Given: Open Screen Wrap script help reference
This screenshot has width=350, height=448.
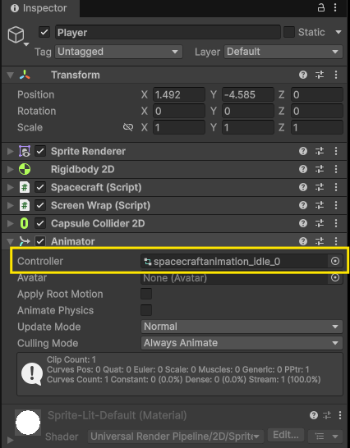Looking at the screenshot, I should coord(303,205).
